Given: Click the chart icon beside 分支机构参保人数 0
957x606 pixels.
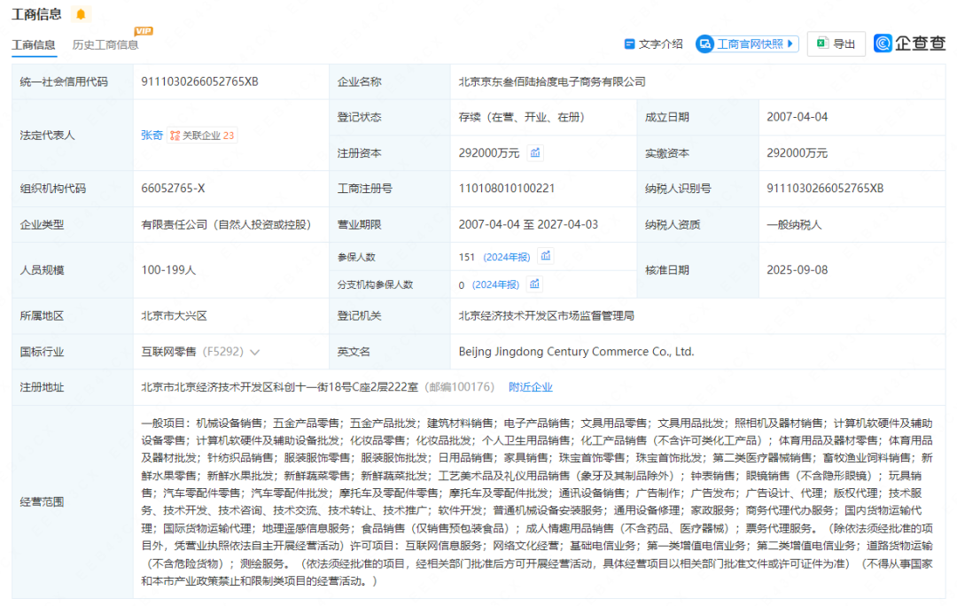Looking at the screenshot, I should click(x=534, y=284).
